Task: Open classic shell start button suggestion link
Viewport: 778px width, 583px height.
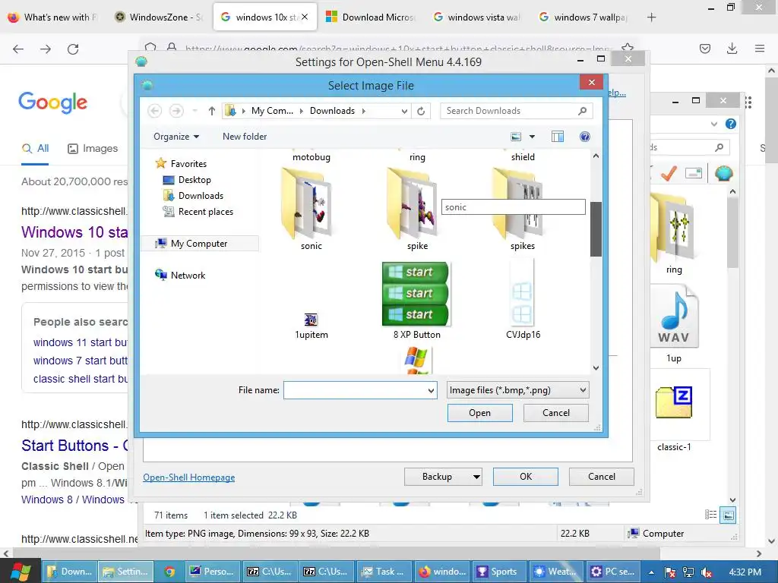Action: [x=81, y=379]
